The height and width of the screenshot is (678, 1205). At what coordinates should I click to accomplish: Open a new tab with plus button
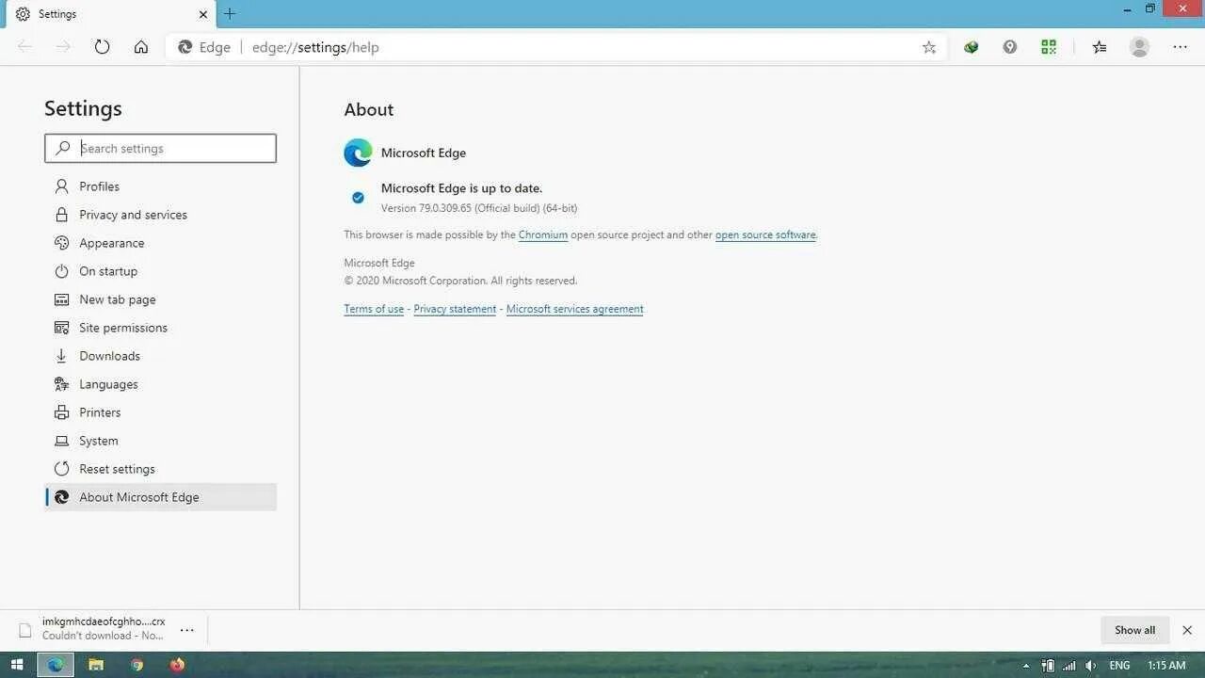pos(230,14)
